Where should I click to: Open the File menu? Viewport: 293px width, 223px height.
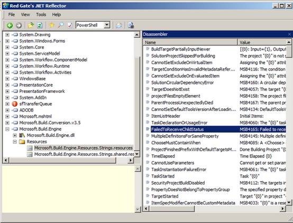(x=12, y=15)
